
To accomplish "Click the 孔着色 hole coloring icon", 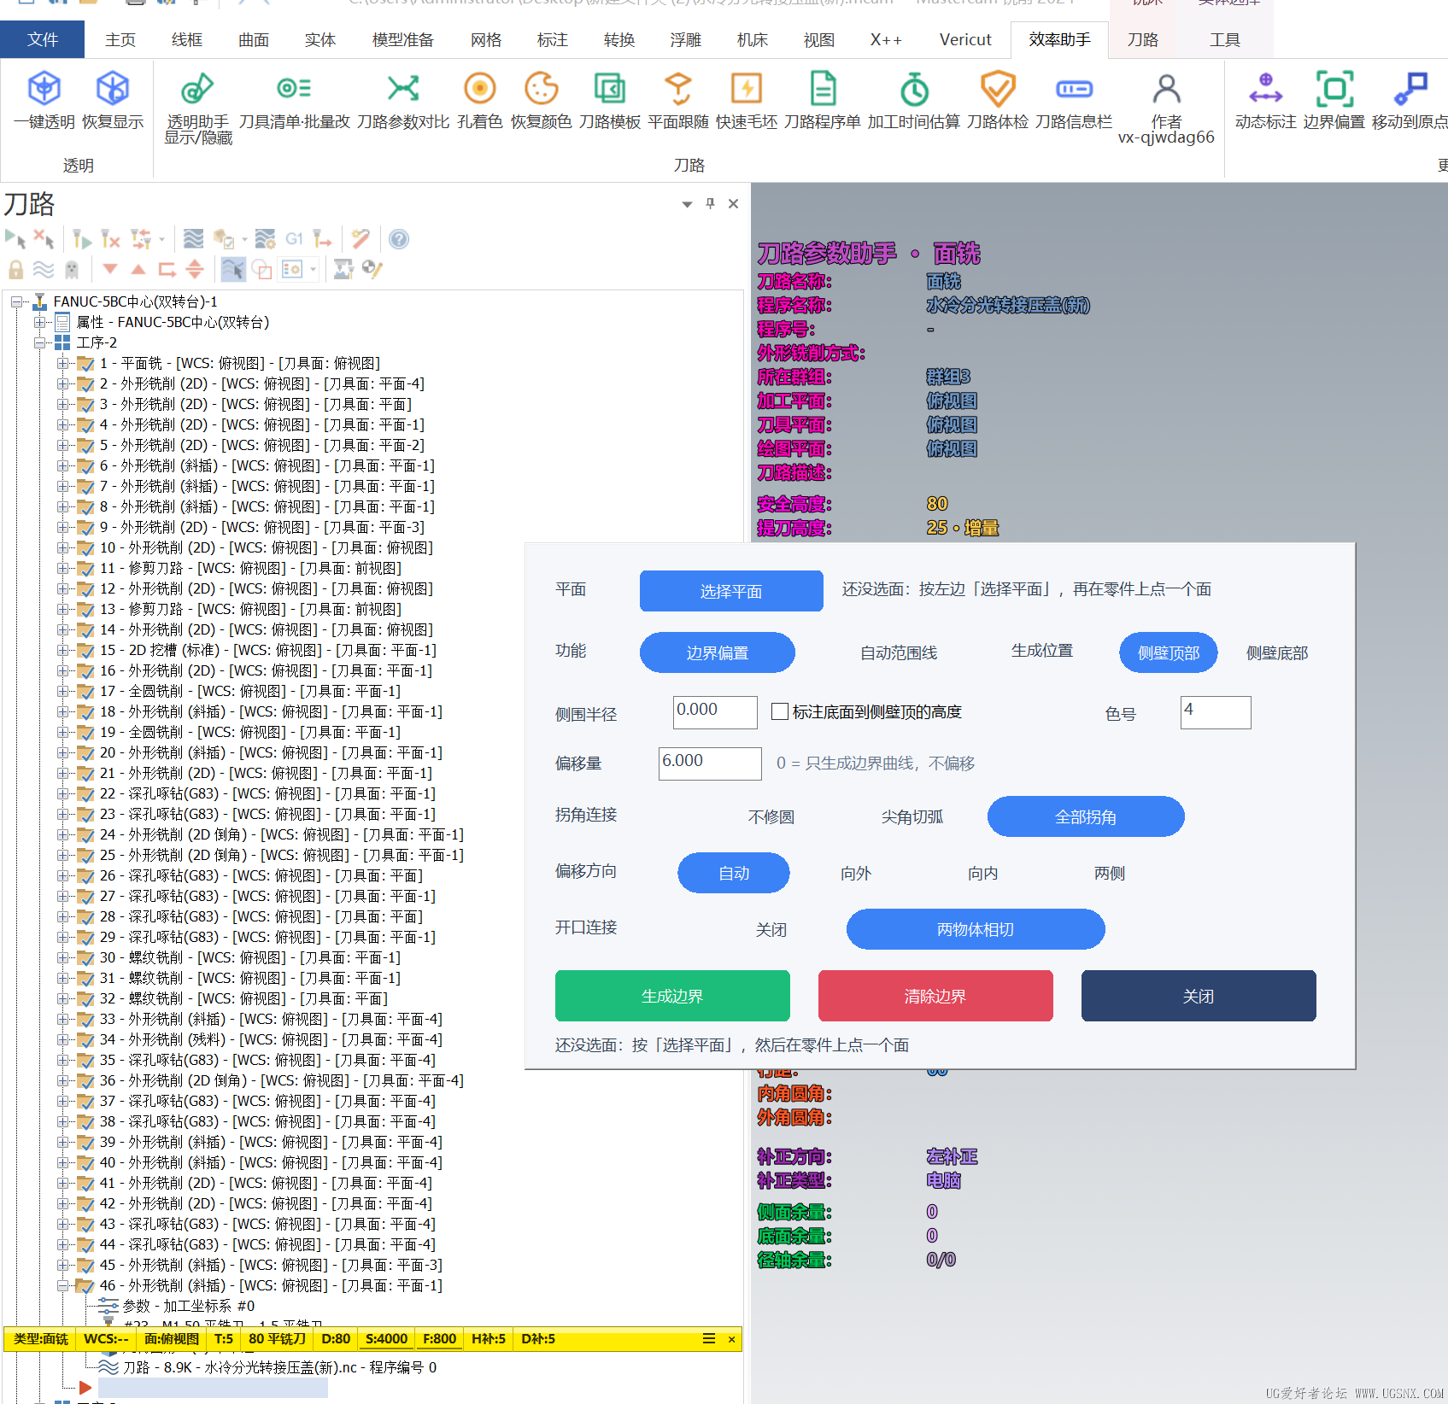I will tap(480, 89).
